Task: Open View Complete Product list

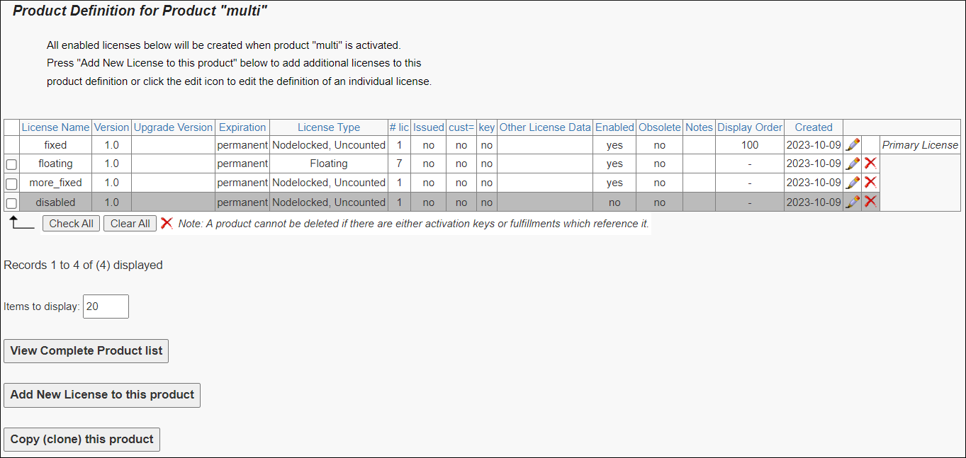Action: (x=86, y=351)
